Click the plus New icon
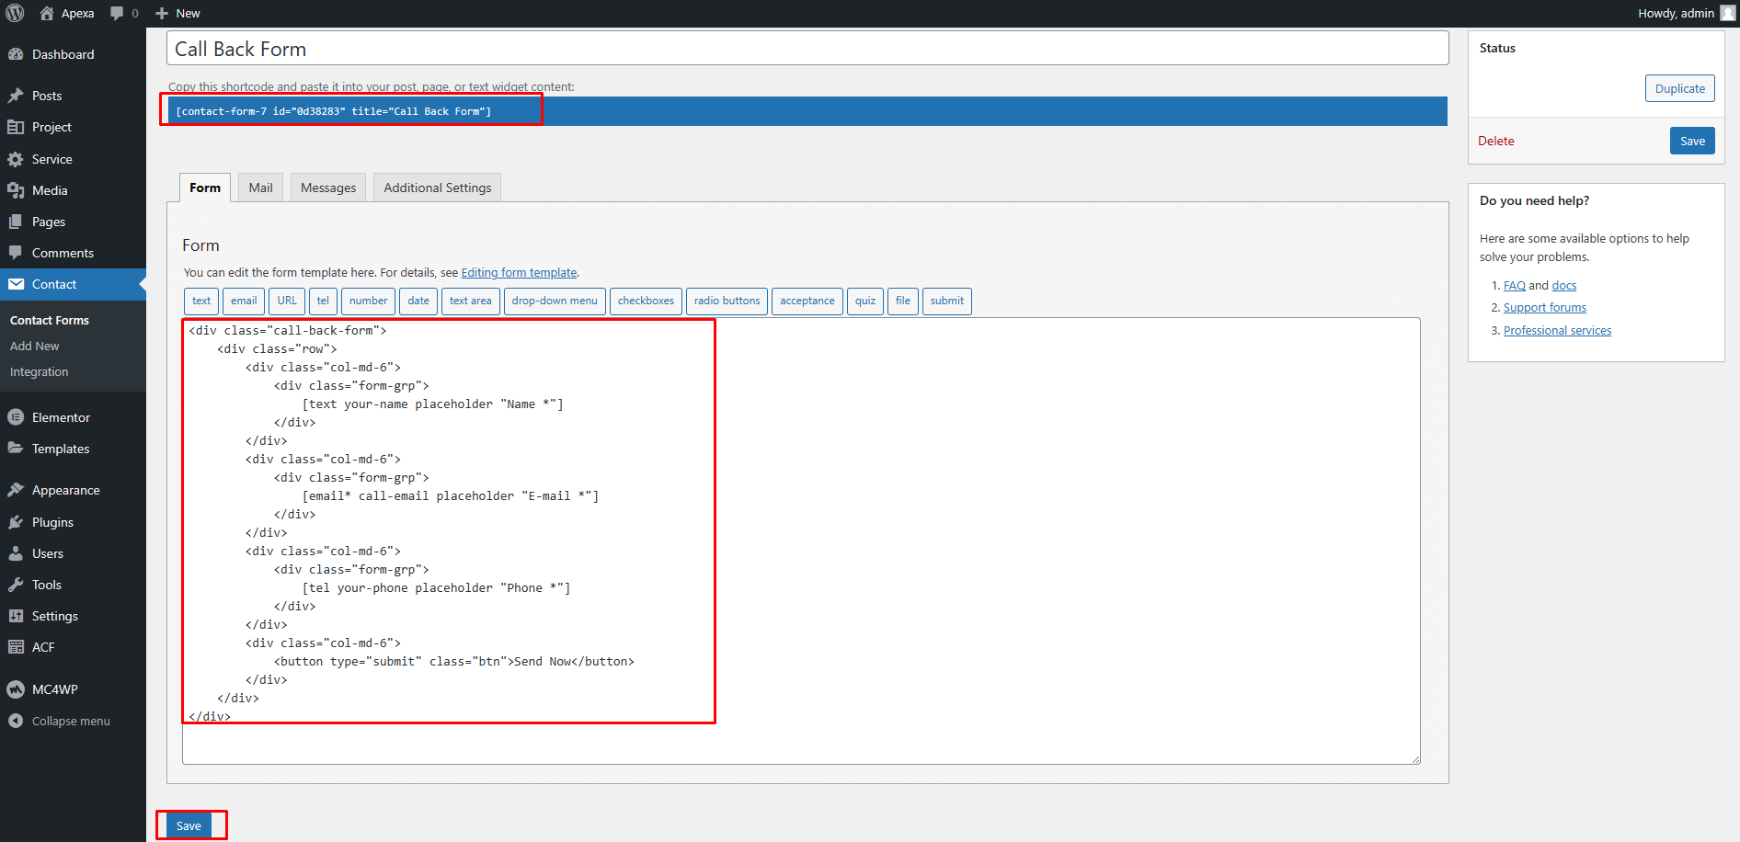The image size is (1740, 842). click(162, 13)
